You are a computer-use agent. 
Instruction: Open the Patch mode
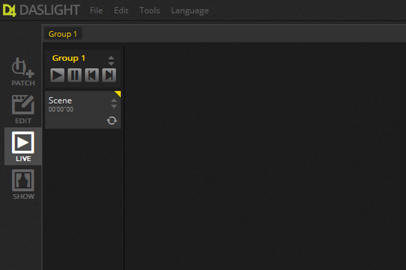tap(23, 72)
